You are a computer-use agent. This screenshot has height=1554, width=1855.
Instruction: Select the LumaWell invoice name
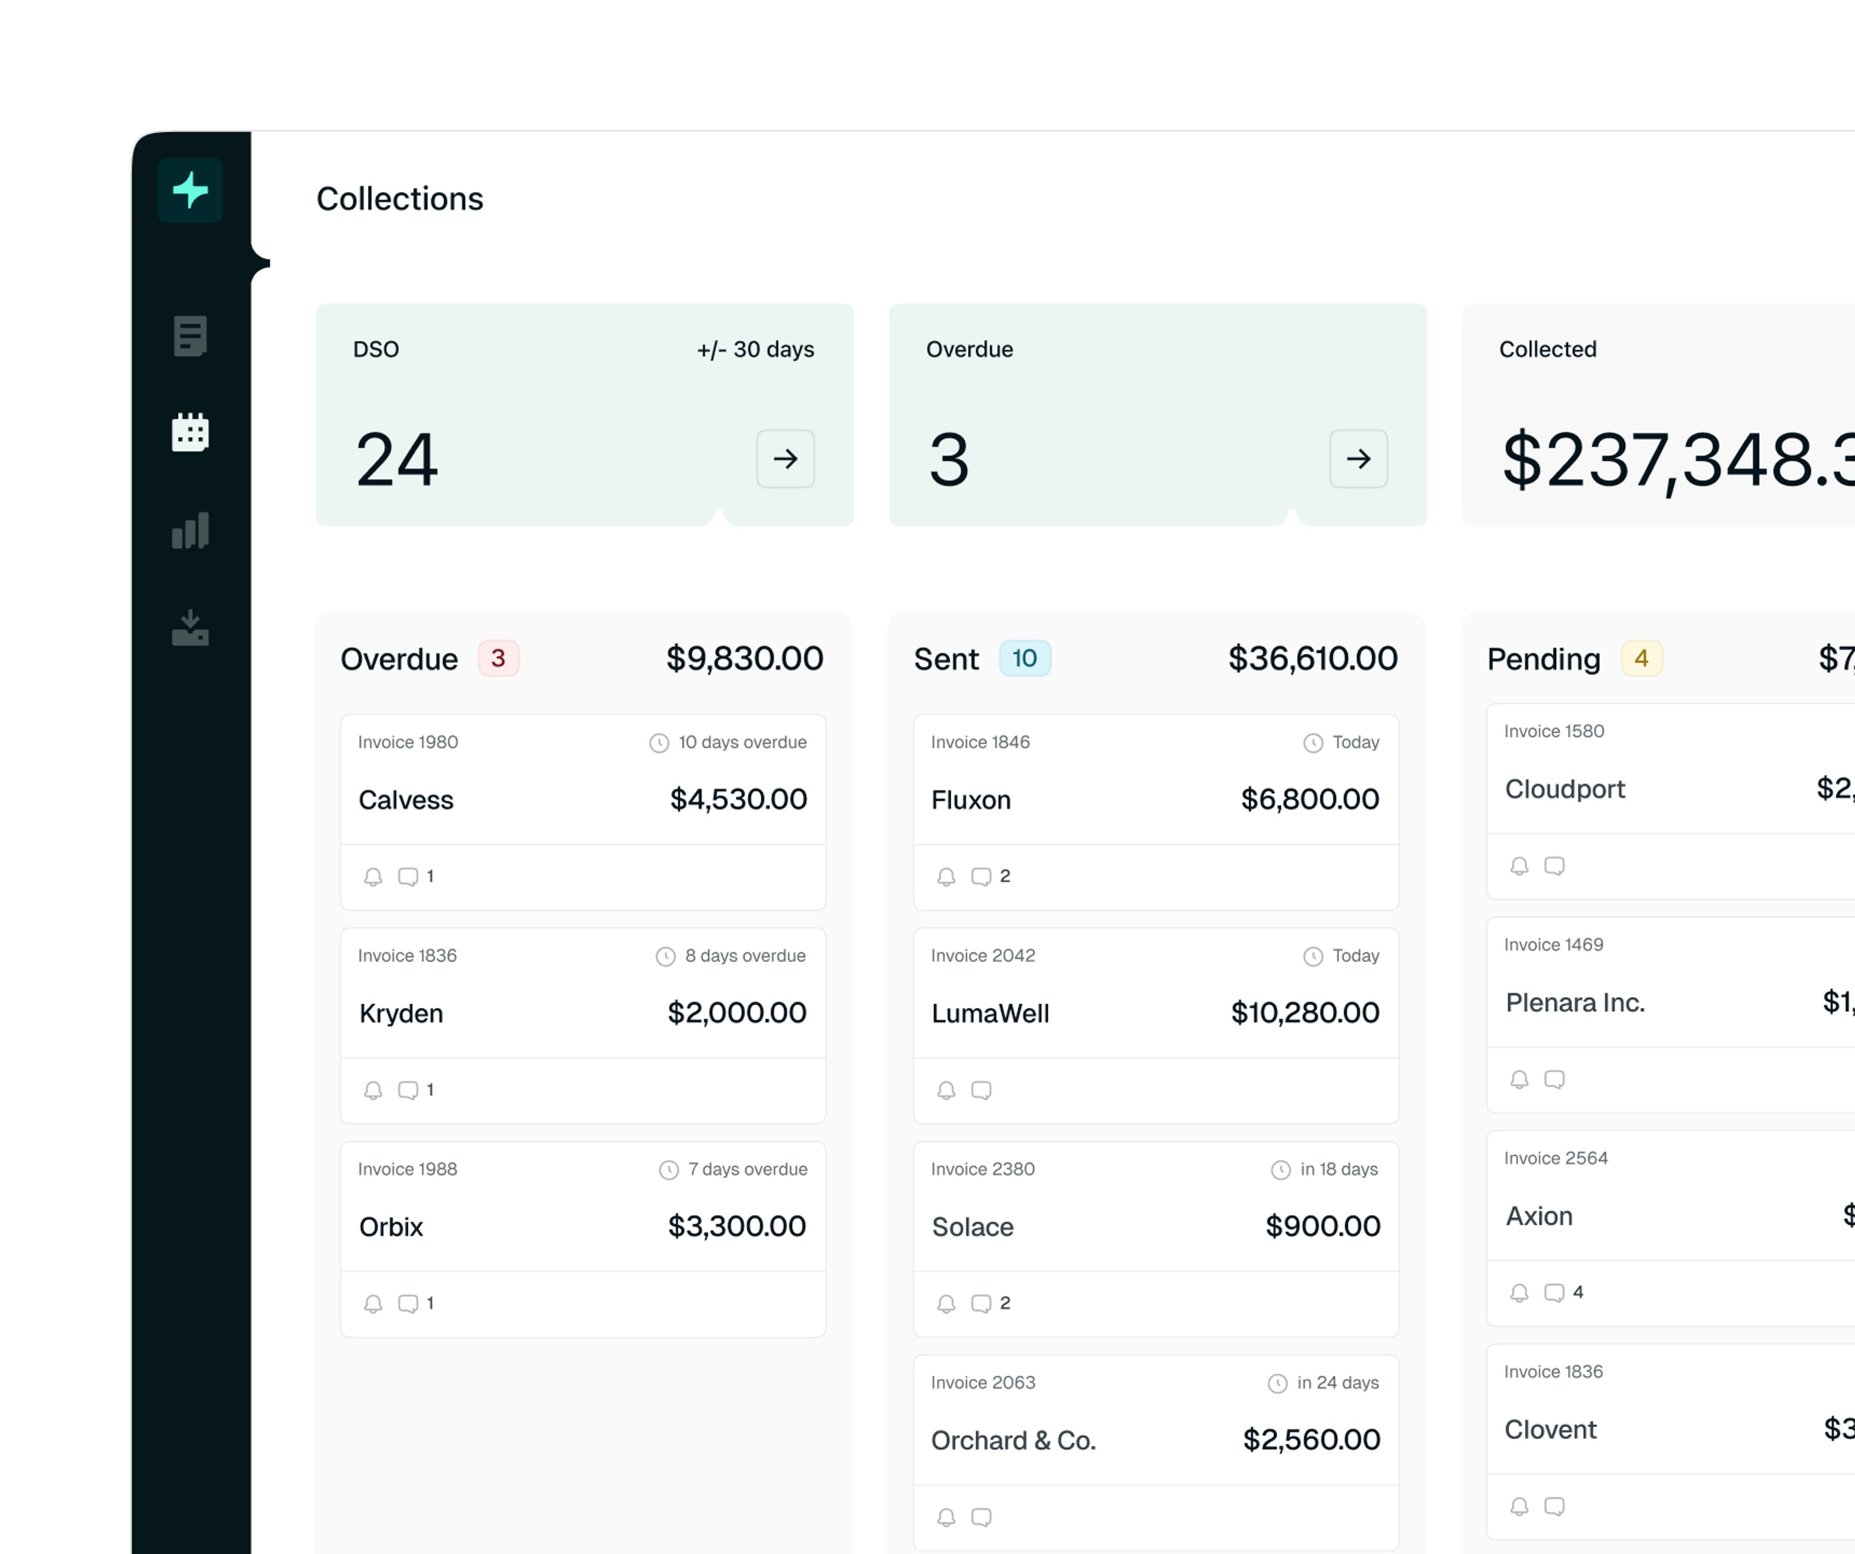[x=990, y=1013]
